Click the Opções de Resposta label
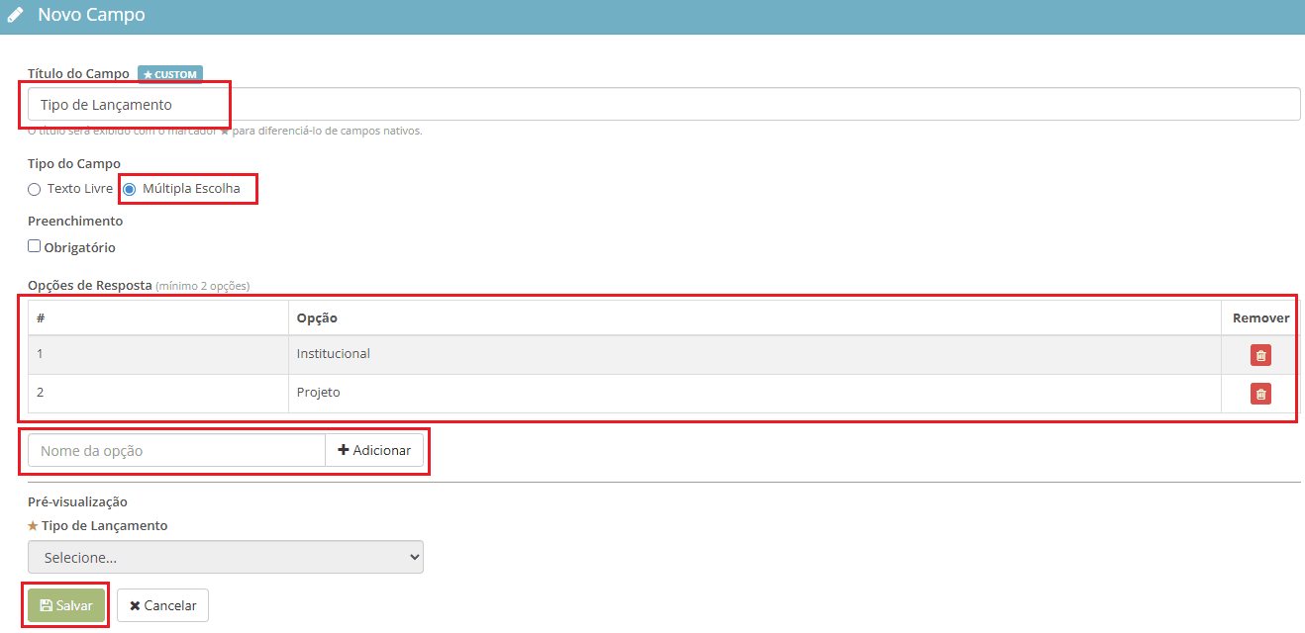Screen dimensions: 1305x633 pyautogui.click(x=90, y=286)
